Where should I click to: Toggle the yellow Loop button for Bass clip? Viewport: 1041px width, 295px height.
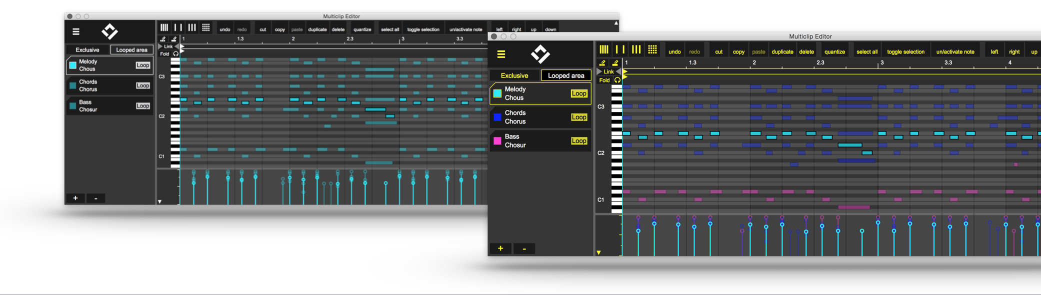[x=578, y=141]
